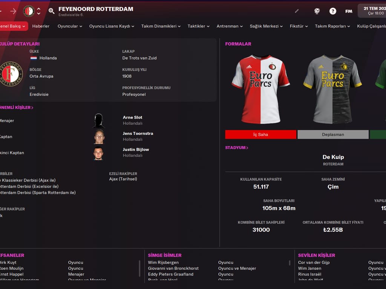Click Jens Toornstra's portrait
The image size is (386, 289).
click(99, 137)
